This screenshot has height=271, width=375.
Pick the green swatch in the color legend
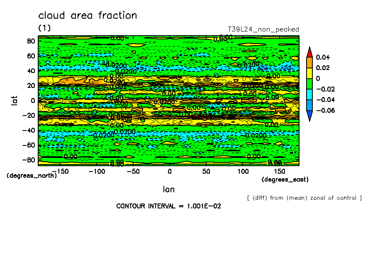pyautogui.click(x=309, y=84)
